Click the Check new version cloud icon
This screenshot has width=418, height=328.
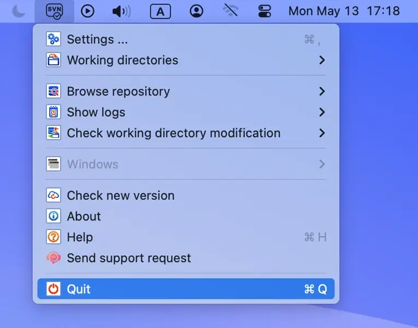54,195
